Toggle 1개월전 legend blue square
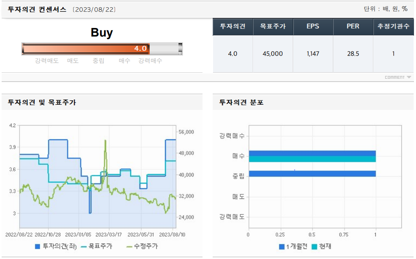 pos(282,247)
